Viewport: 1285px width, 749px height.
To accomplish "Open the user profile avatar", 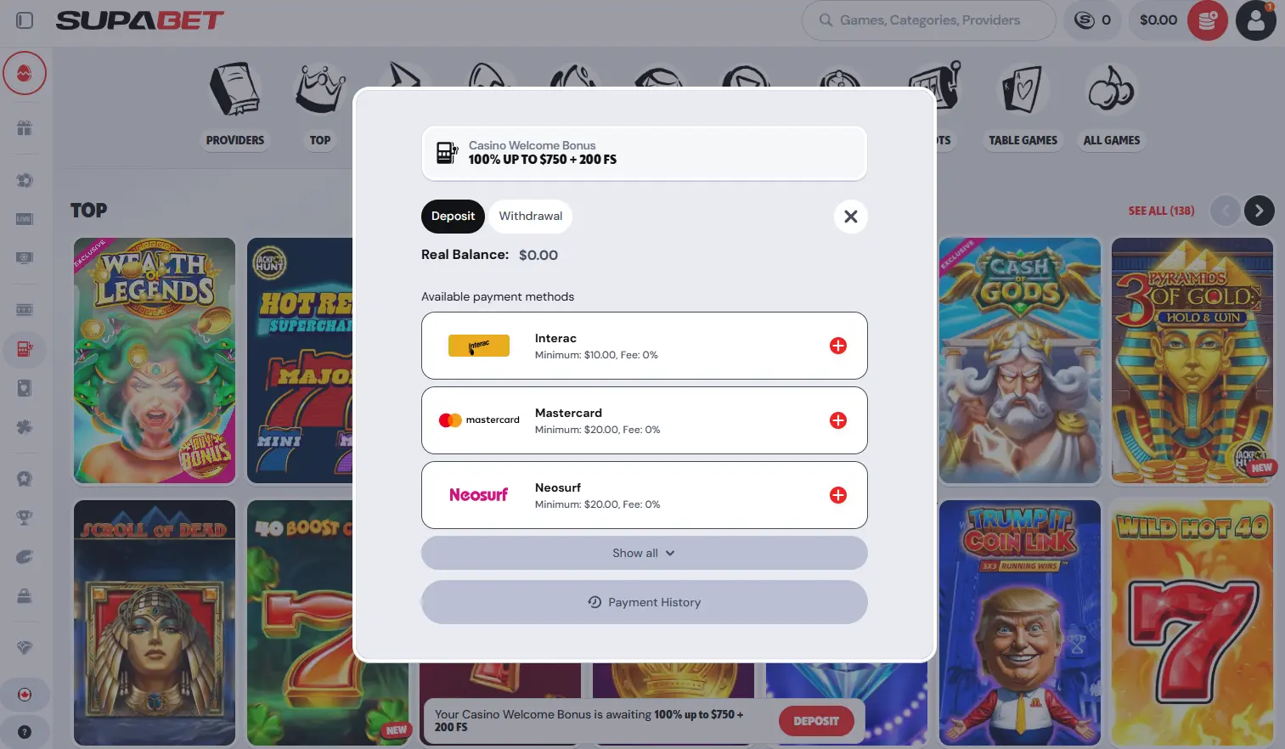I will tap(1256, 20).
